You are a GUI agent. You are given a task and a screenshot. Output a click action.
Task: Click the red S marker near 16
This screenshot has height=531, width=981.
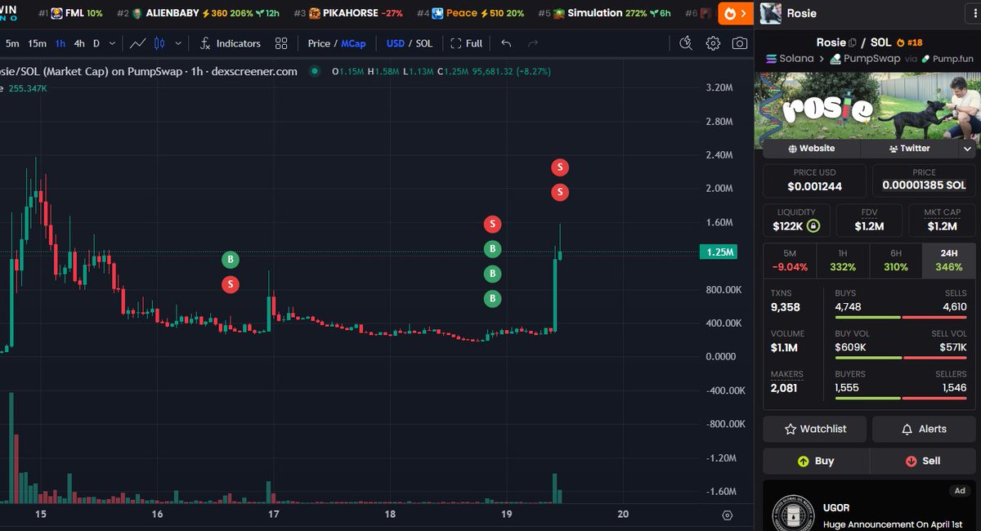231,284
